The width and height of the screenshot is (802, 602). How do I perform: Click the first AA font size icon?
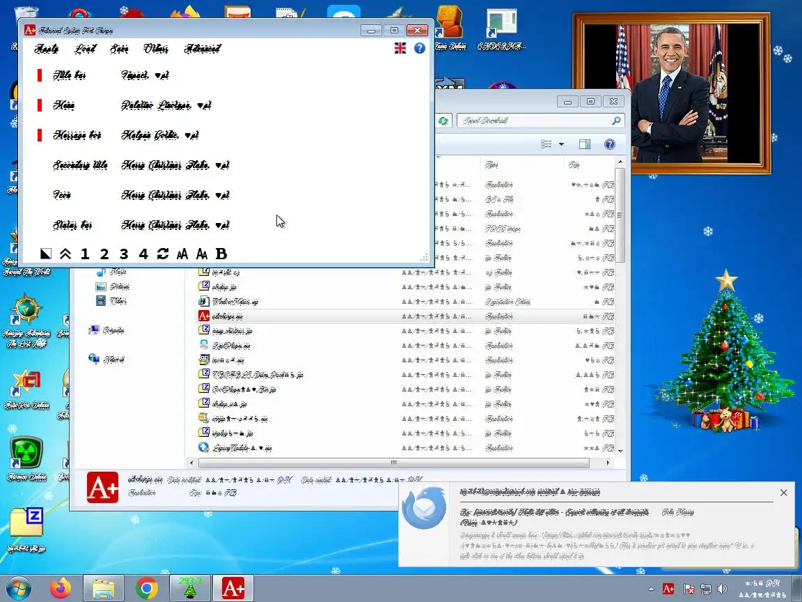(x=182, y=254)
